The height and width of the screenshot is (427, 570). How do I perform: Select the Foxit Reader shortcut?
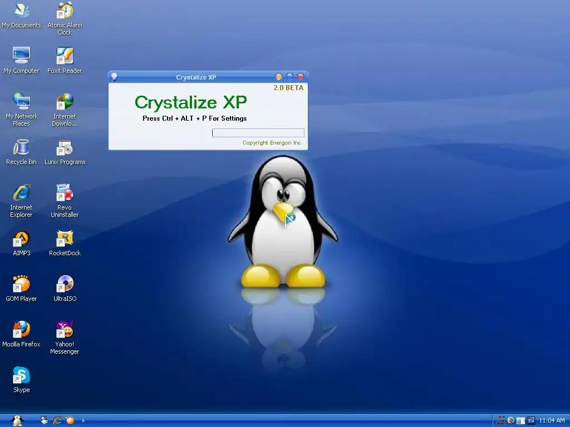point(65,60)
